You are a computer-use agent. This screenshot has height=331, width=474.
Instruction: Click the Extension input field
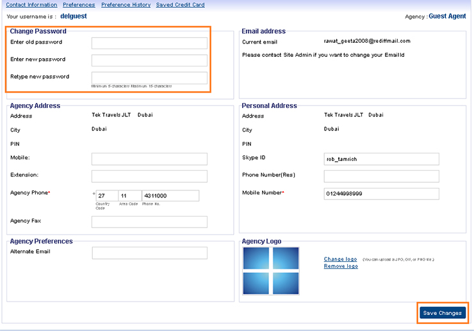point(149,176)
